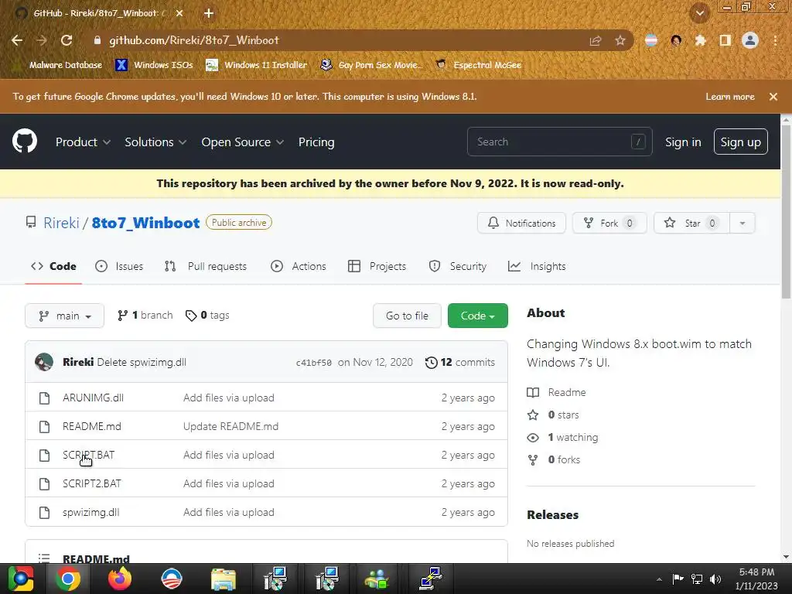This screenshot has height=594, width=792.
Task: Open Firefox from the taskbar
Action: pyautogui.click(x=120, y=579)
